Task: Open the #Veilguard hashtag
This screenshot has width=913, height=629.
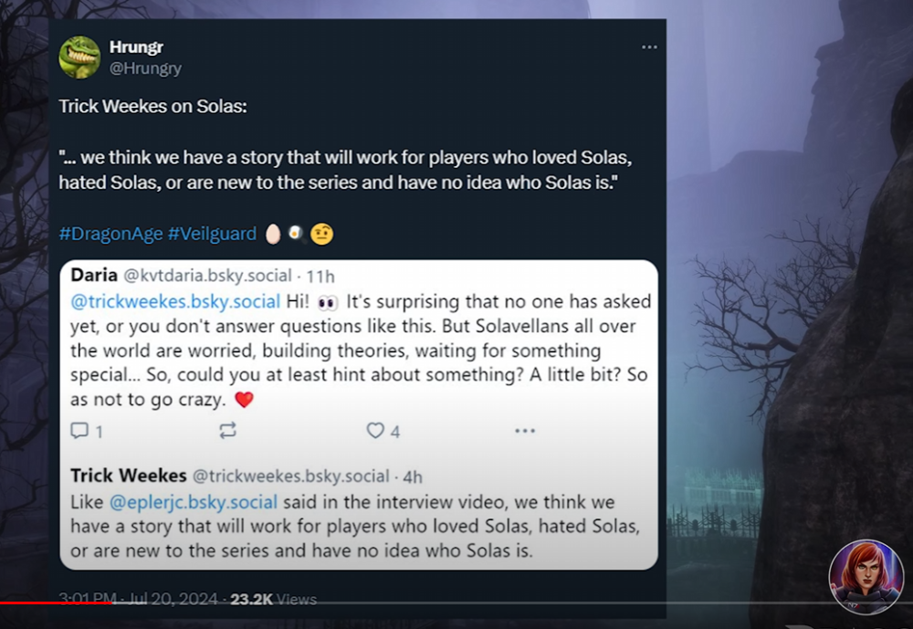Action: click(212, 234)
